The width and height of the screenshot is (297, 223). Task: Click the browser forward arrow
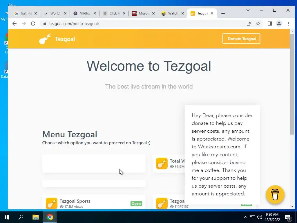click(24, 24)
